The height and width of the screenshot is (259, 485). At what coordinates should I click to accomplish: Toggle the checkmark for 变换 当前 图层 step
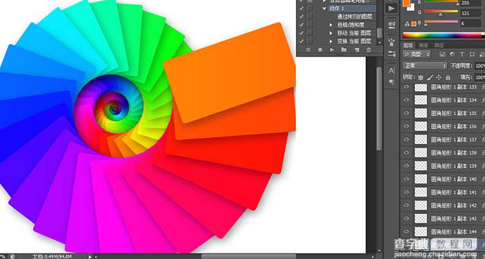(301, 41)
